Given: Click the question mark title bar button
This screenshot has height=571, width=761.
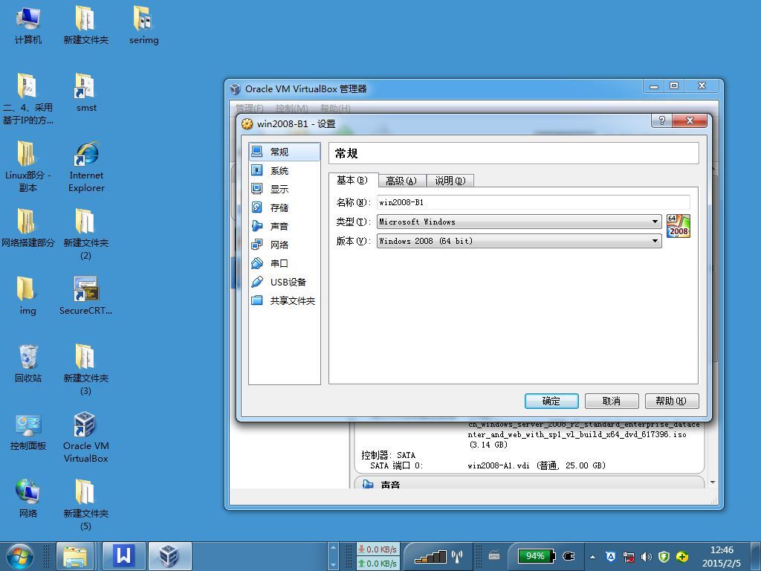Looking at the screenshot, I should coord(662,120).
